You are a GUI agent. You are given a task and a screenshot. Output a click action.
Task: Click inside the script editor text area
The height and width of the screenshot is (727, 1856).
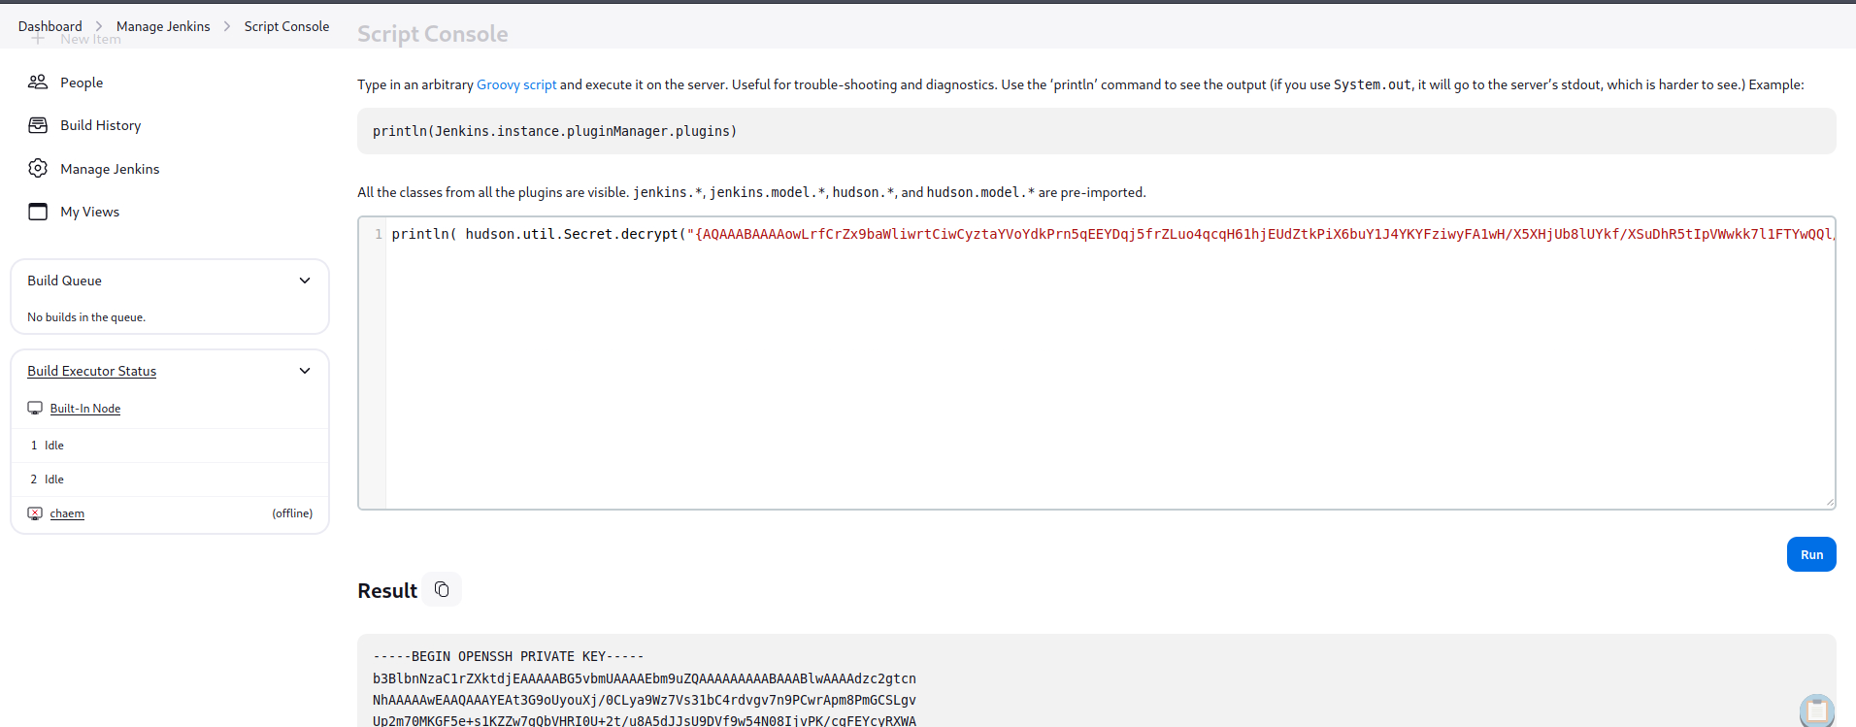(1110, 363)
